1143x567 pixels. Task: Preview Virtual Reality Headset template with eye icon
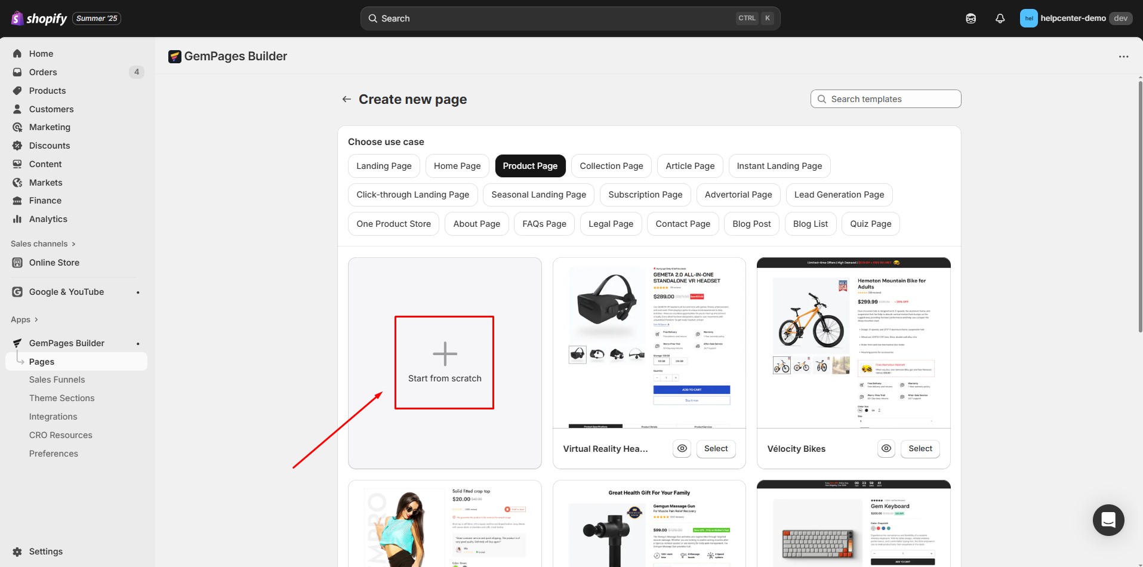[x=682, y=448]
